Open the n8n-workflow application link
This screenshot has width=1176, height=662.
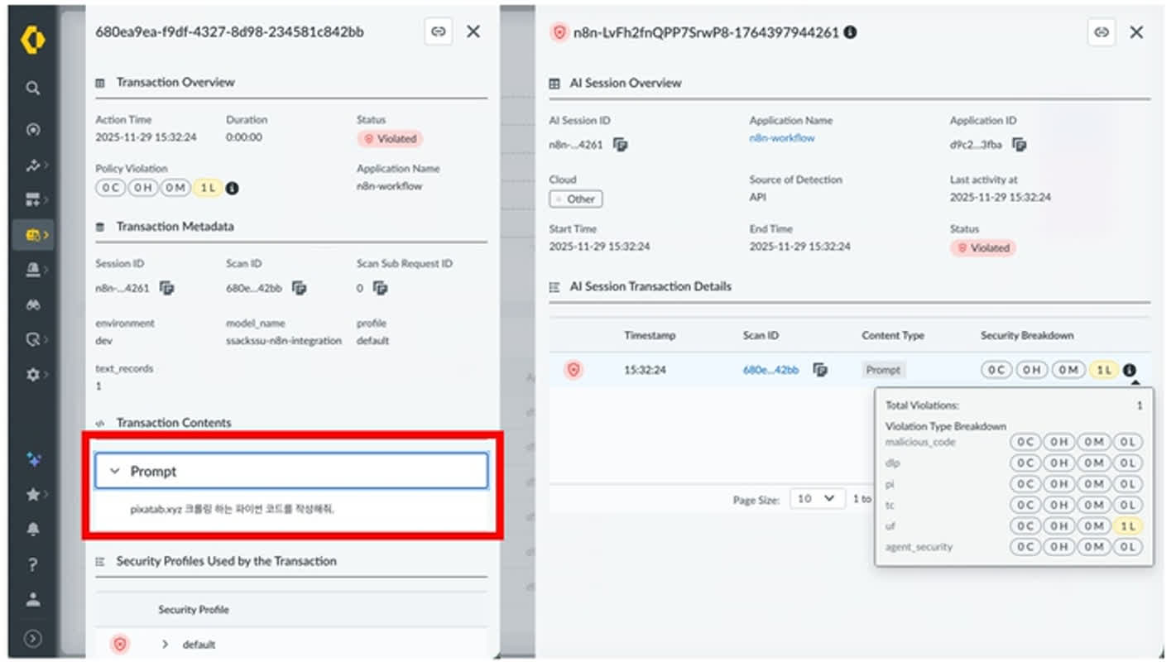pos(781,138)
